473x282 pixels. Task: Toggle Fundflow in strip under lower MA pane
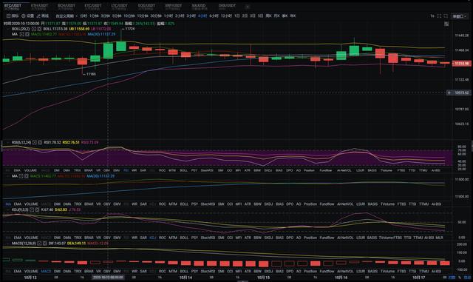click(327, 204)
